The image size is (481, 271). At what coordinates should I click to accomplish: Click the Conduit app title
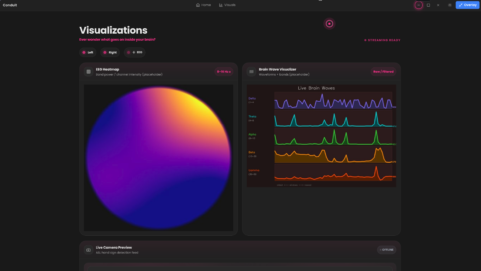point(10,5)
